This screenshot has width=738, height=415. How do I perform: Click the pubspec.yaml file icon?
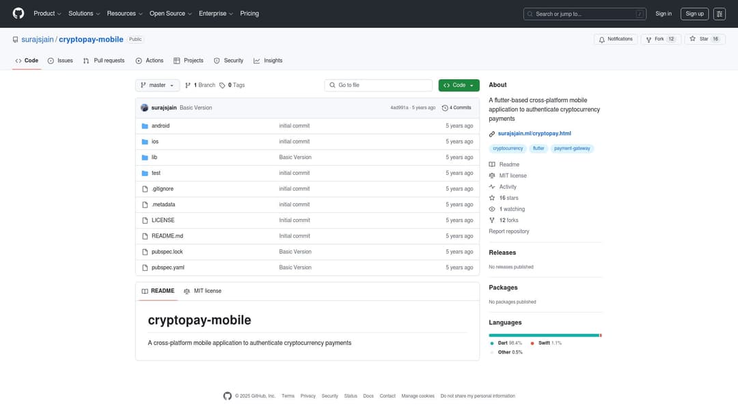(145, 268)
